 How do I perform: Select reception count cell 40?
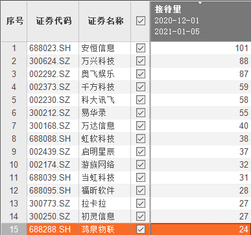[201, 126]
